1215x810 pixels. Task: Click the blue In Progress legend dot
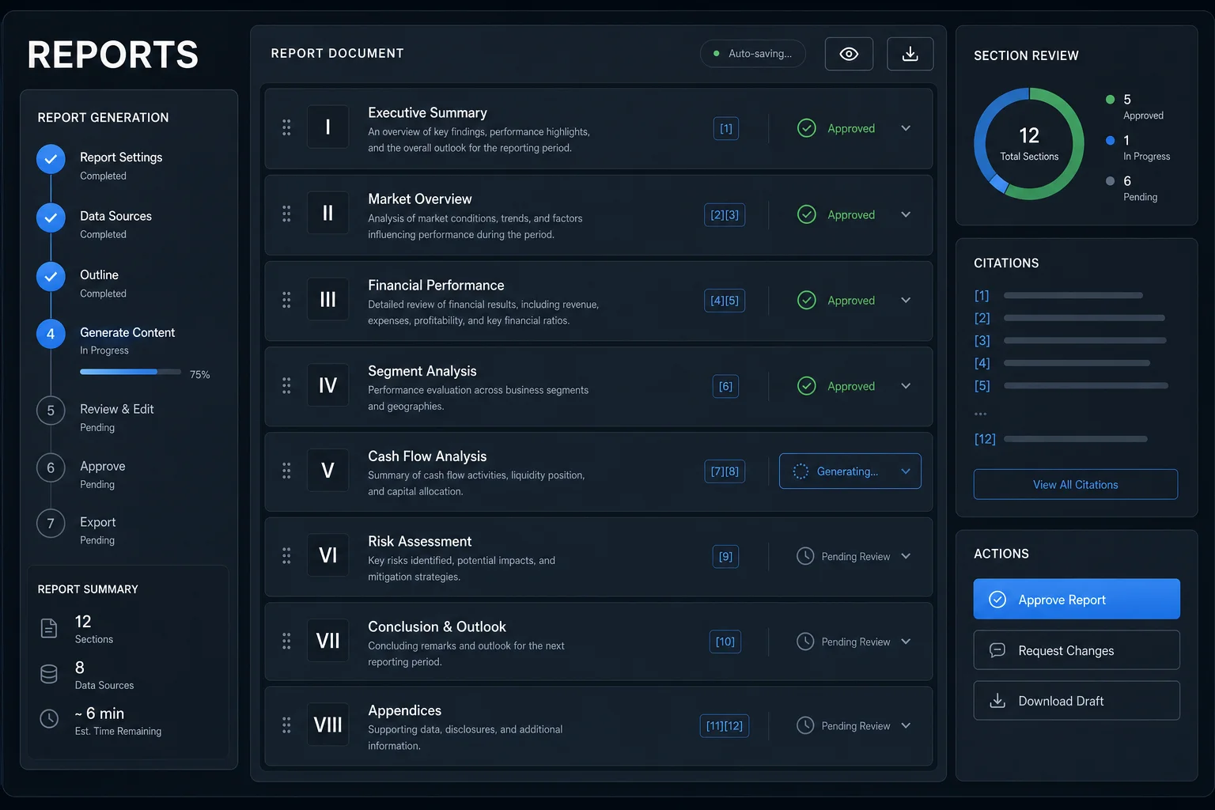pyautogui.click(x=1111, y=141)
